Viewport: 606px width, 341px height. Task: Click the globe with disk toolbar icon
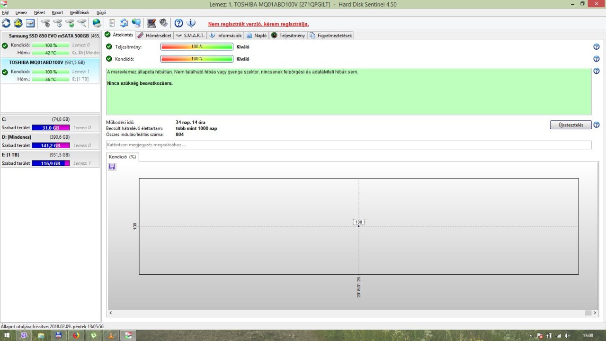point(97,23)
